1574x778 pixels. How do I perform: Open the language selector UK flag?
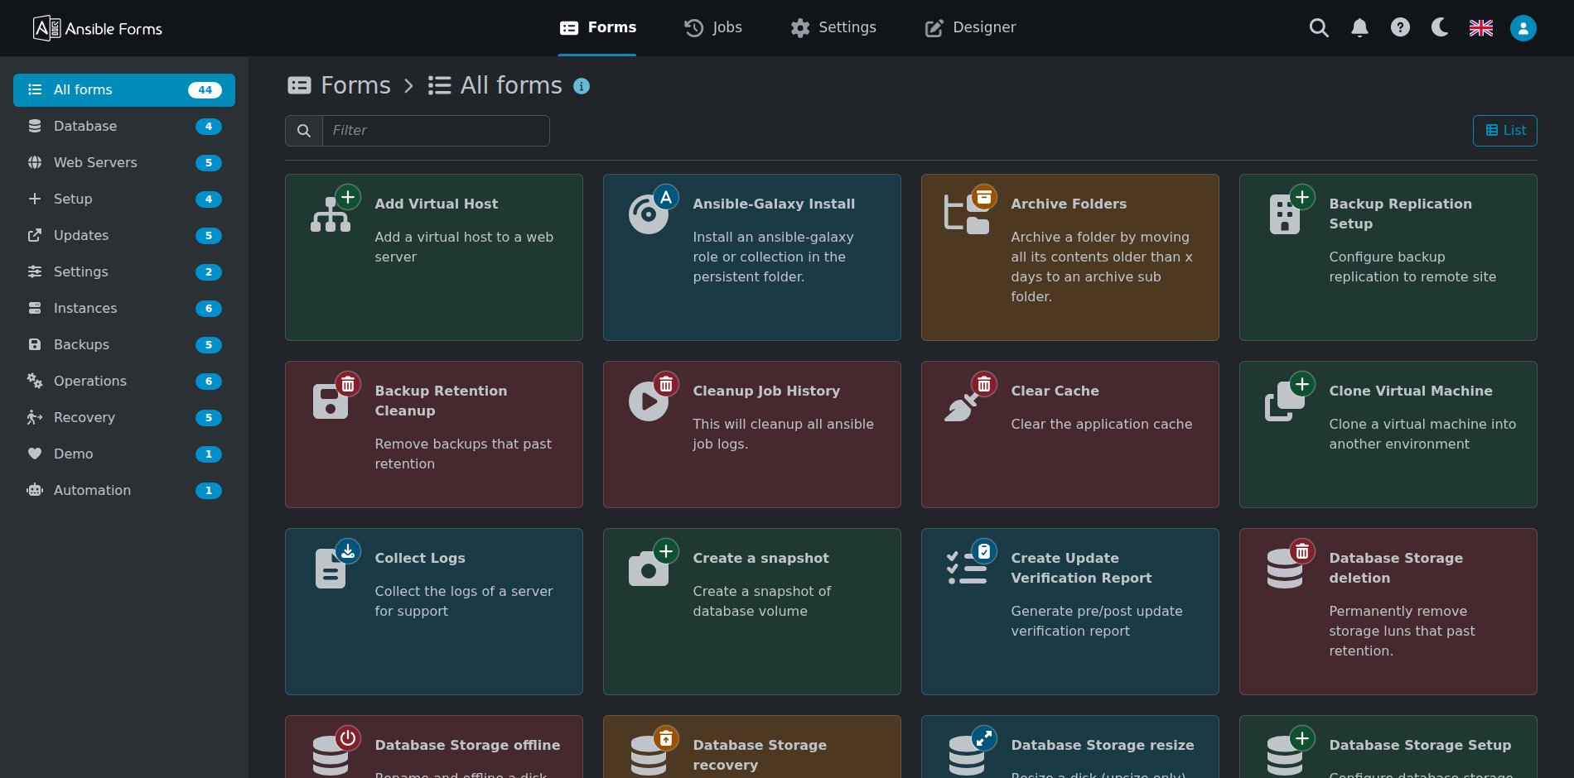[x=1481, y=28]
